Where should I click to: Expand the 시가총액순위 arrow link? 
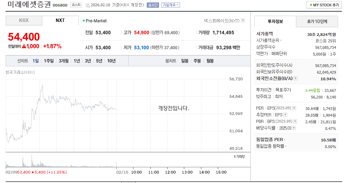(x=281, y=41)
